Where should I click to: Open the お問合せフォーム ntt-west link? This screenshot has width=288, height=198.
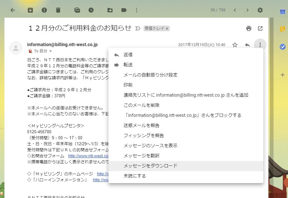pos(88,156)
